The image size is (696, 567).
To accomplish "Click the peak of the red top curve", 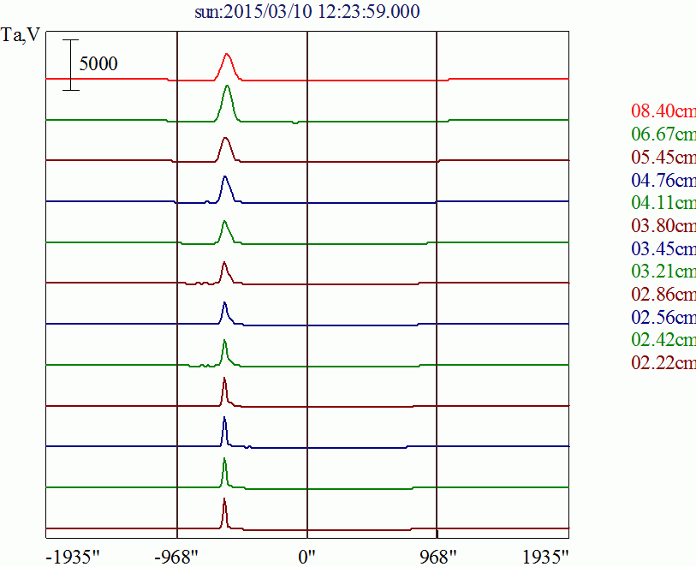I will [227, 54].
